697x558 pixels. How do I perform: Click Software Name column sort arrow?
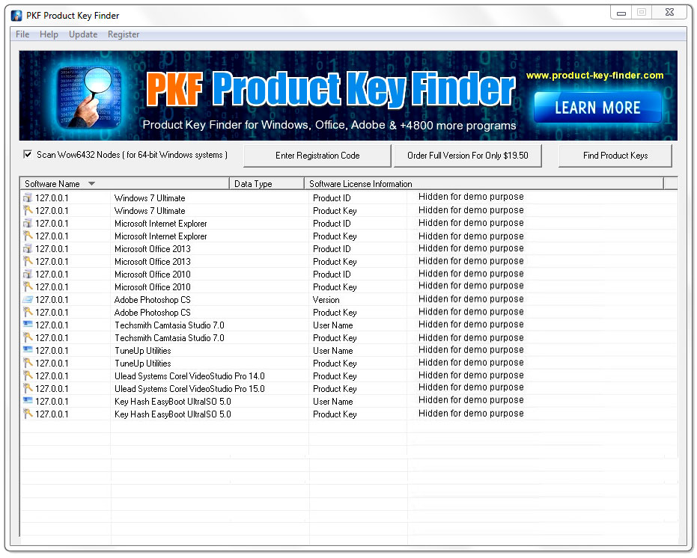click(x=91, y=183)
